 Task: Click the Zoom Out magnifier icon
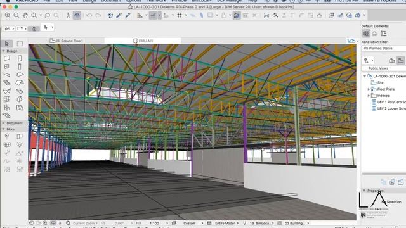pos(16,15)
